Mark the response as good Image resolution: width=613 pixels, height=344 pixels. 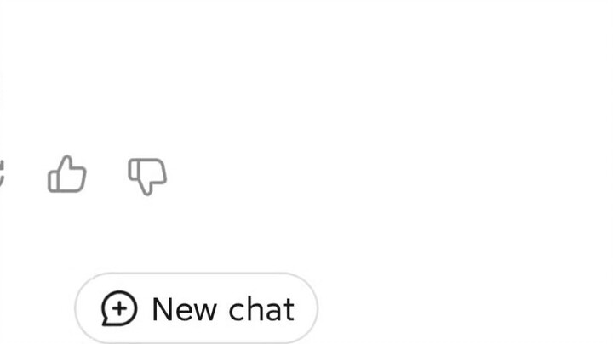coord(67,174)
